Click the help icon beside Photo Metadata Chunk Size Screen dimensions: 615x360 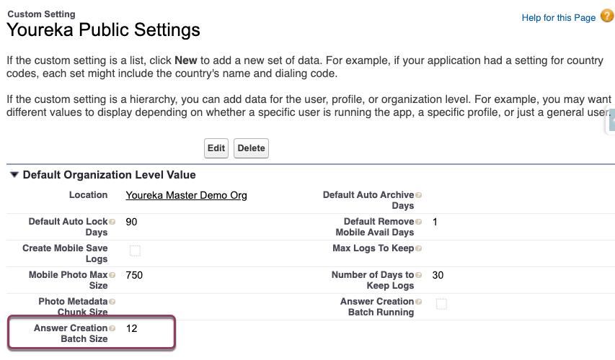click(x=112, y=302)
